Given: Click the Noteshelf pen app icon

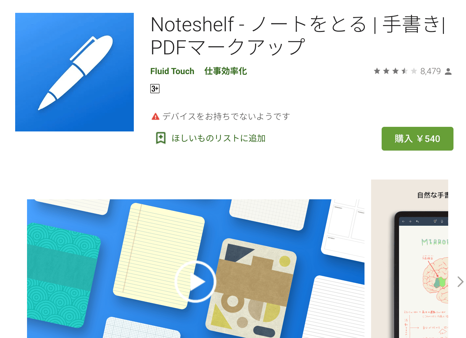Looking at the screenshot, I should point(74,72).
